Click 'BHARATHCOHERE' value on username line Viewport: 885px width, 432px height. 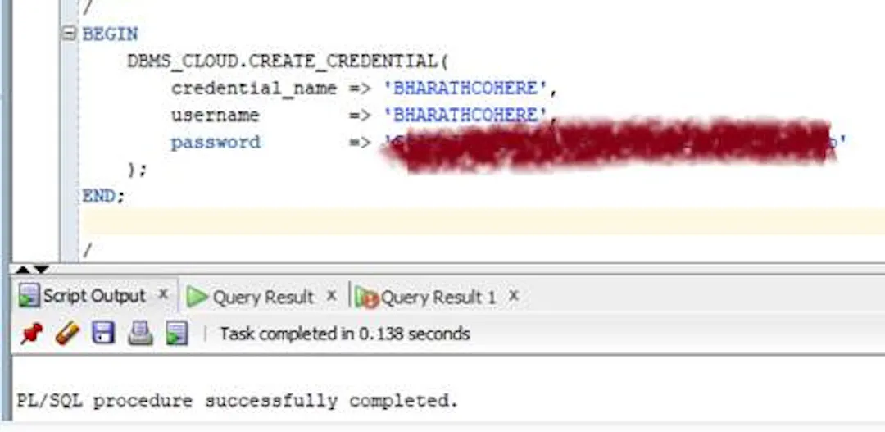pyautogui.click(x=465, y=116)
